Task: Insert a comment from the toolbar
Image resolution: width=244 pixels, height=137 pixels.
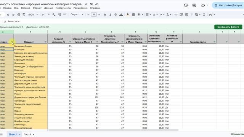Action: [x=181, y=14]
